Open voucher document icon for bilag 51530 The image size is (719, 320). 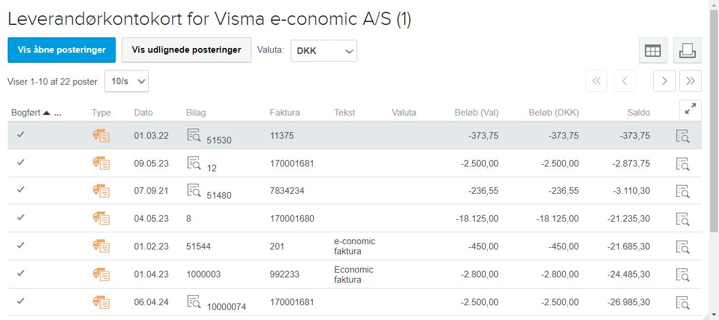(x=194, y=135)
